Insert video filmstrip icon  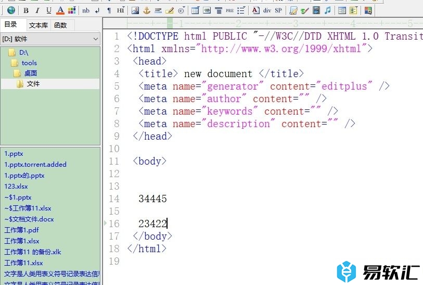[316, 10]
